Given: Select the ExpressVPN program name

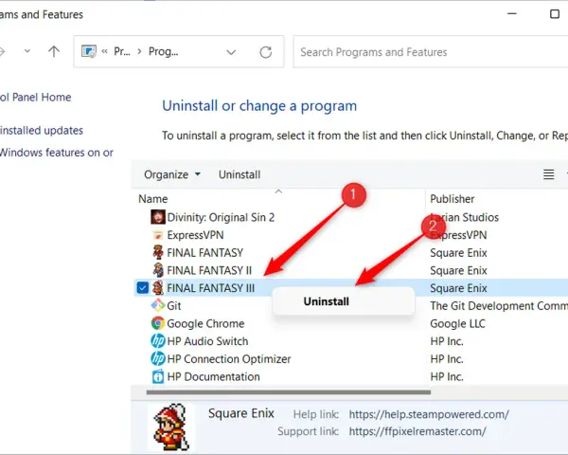Looking at the screenshot, I should tap(195, 235).
